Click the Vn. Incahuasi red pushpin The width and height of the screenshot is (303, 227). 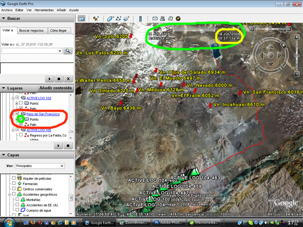click(x=210, y=106)
